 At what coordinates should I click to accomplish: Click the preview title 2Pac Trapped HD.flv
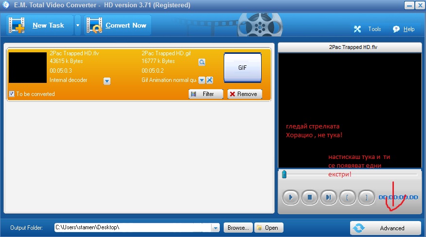[x=353, y=47]
